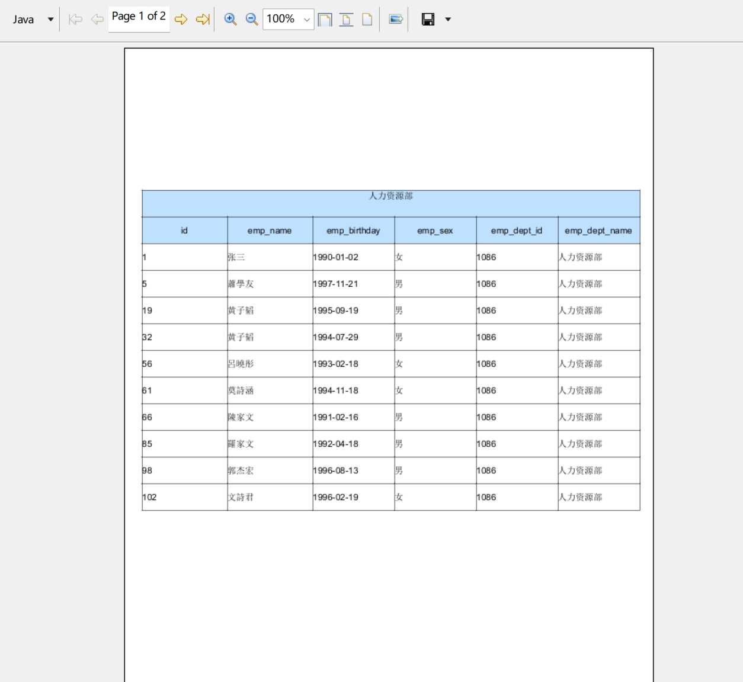Click the save report icon
This screenshot has width=743, height=682.
pos(427,19)
